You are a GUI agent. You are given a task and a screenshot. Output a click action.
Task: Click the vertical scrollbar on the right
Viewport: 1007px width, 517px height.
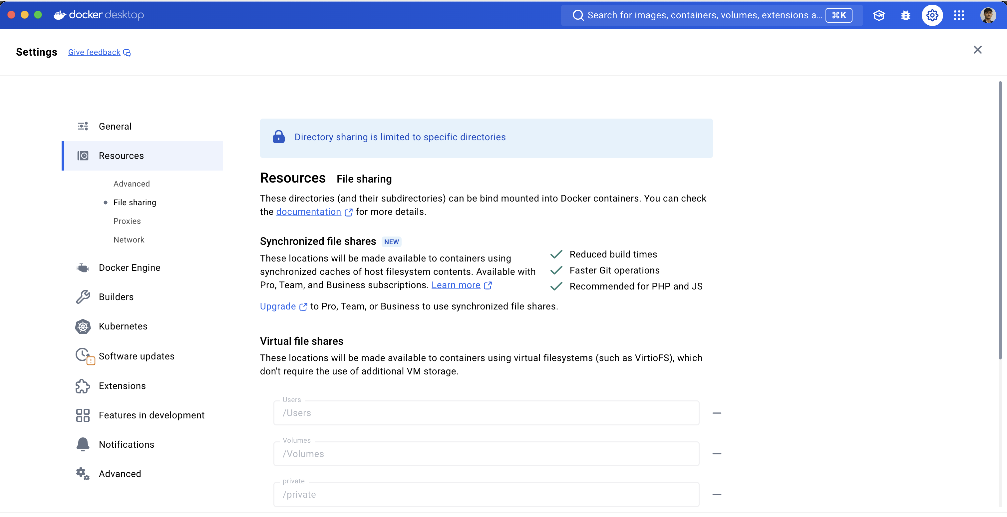(1000, 219)
